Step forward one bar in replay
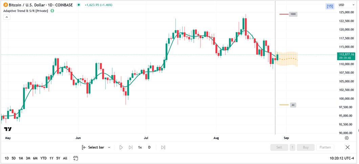 point(130,147)
